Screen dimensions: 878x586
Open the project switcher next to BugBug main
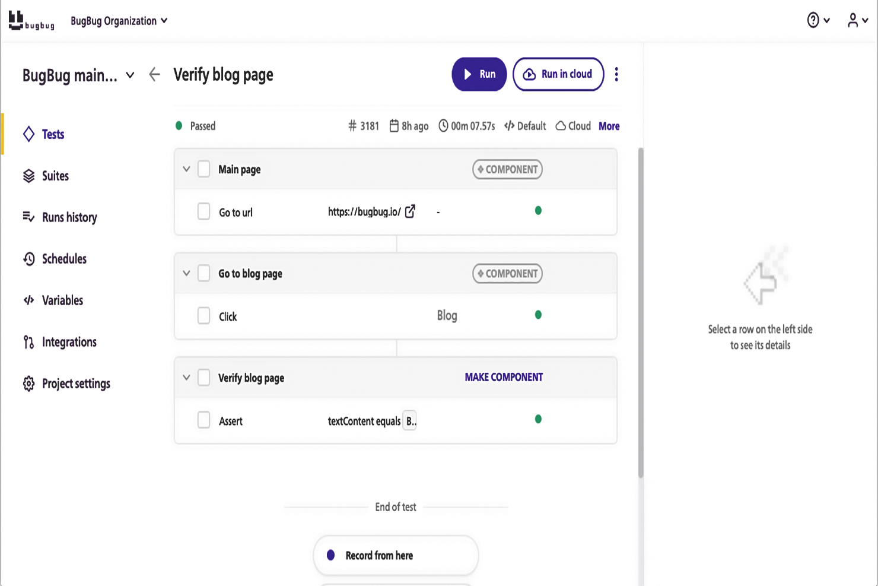pyautogui.click(x=130, y=75)
